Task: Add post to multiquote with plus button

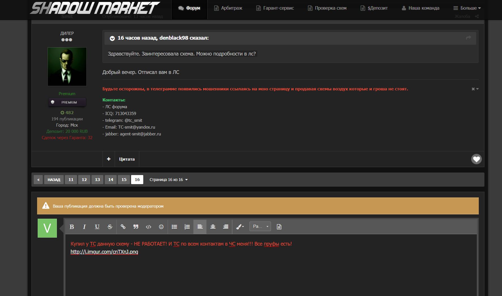Action: (108, 159)
